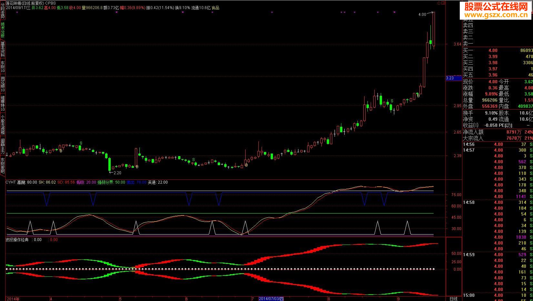This screenshot has height=301, width=533.
Task: Click the 2014年 label on the time axis
Action: pos(13,299)
